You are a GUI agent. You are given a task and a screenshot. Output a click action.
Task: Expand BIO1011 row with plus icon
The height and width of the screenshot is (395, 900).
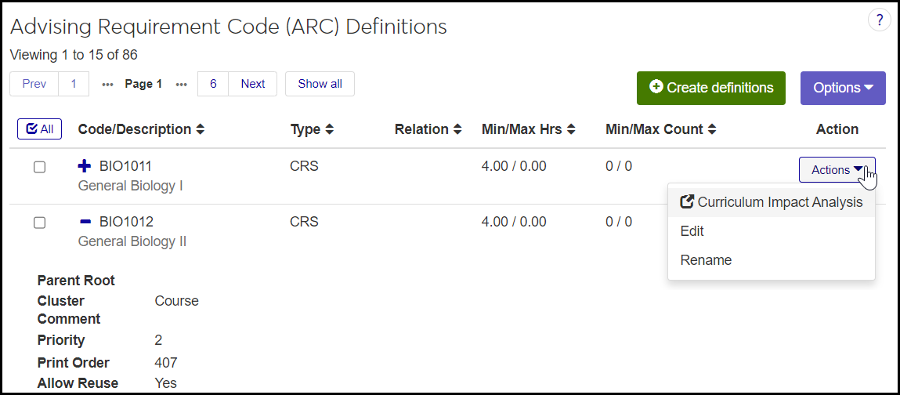(x=85, y=166)
